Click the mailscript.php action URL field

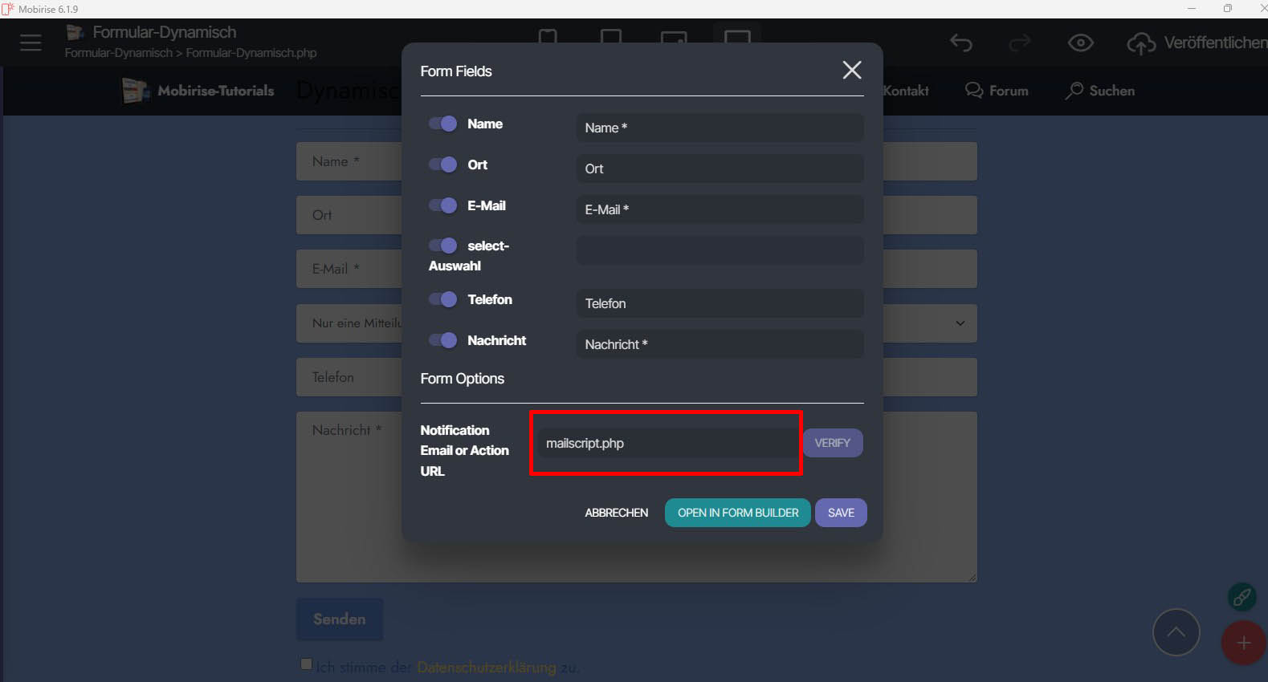pyautogui.click(x=666, y=443)
